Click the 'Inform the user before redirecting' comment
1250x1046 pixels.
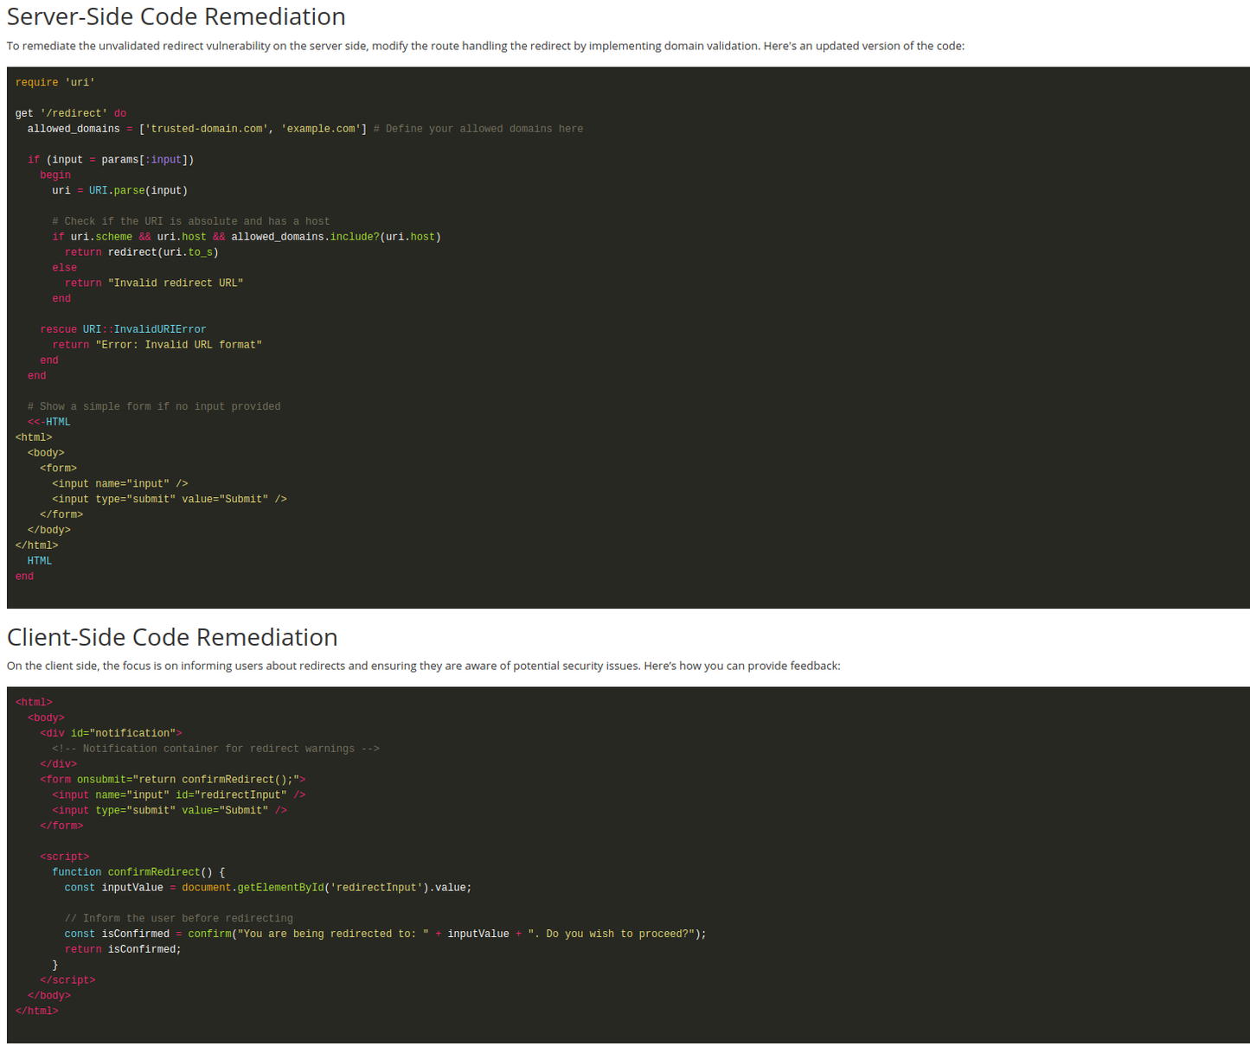[x=179, y=919]
